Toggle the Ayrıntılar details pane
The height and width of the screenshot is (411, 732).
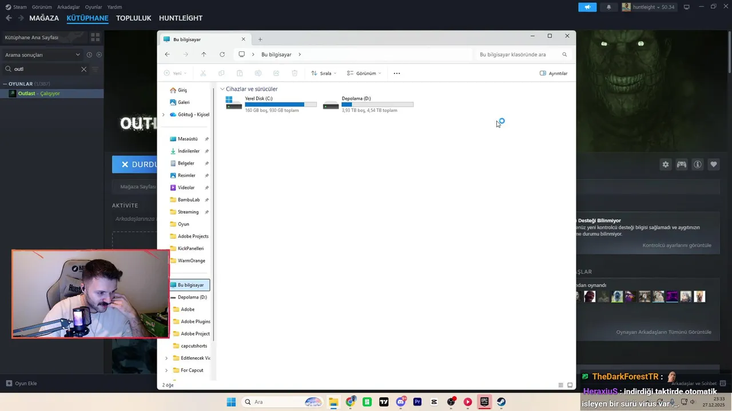click(554, 73)
